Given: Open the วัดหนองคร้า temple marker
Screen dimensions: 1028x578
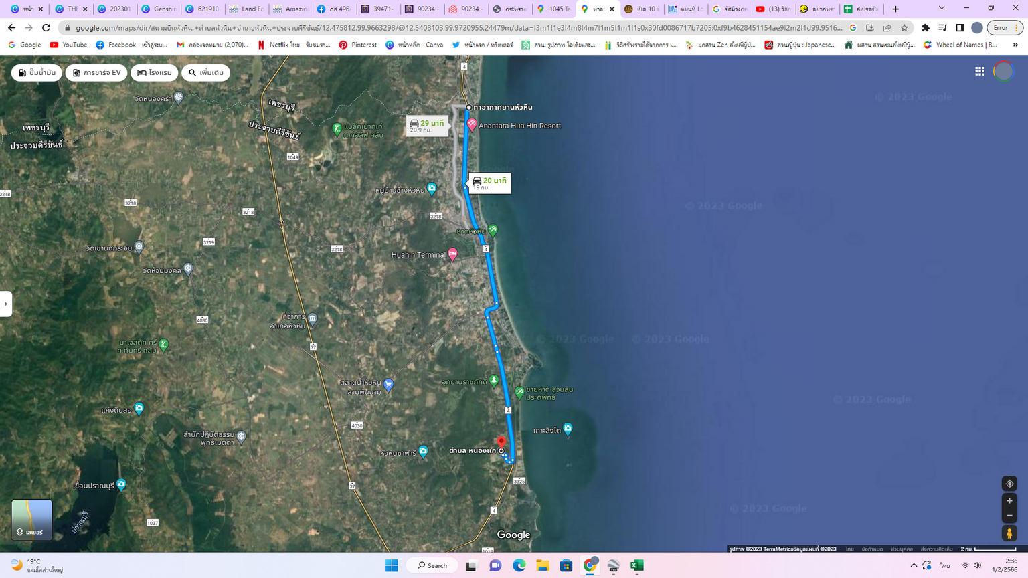Looking at the screenshot, I should tap(179, 98).
